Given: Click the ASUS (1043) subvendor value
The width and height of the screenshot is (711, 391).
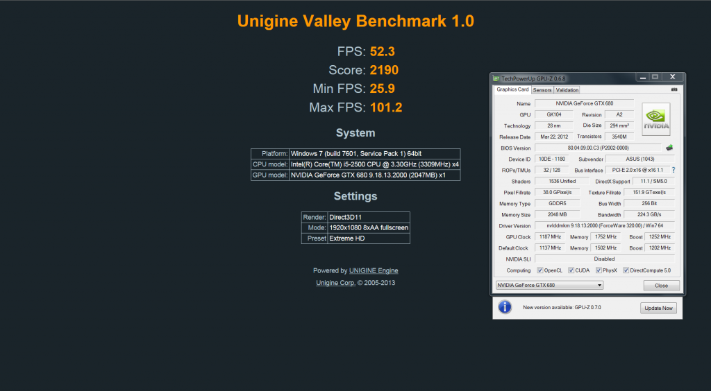Looking at the screenshot, I should pos(639,159).
